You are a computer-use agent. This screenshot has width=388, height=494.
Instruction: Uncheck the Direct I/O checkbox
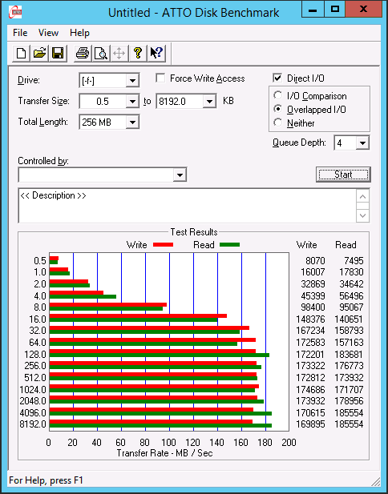[277, 78]
